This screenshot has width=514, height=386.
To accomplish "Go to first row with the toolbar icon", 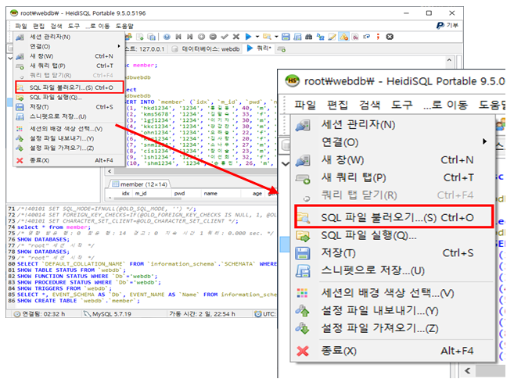I will coord(178,37).
